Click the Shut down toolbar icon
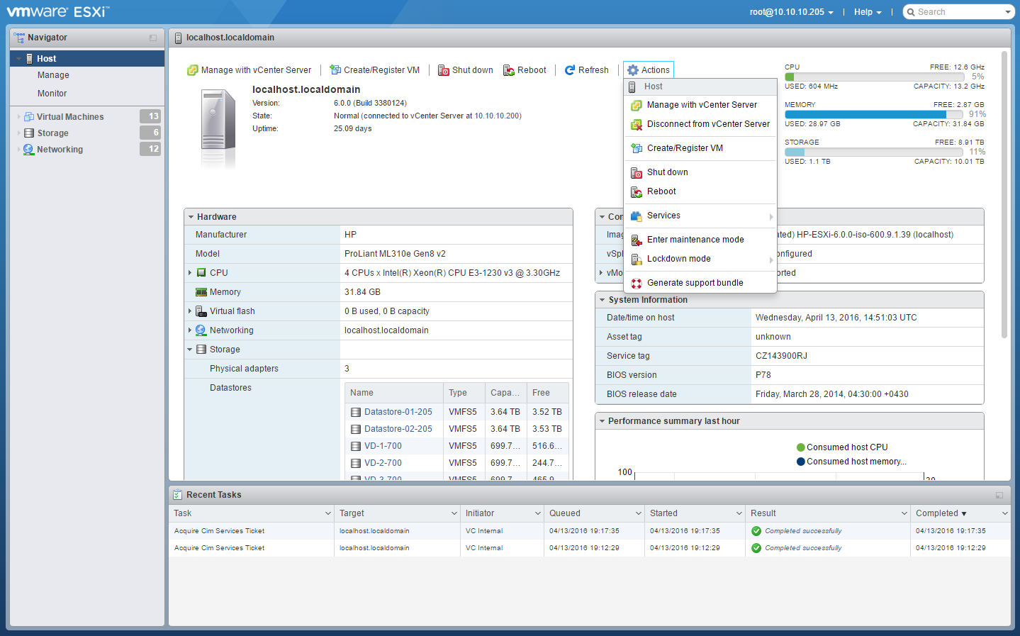Screen dimensions: 1020x636 (443, 70)
